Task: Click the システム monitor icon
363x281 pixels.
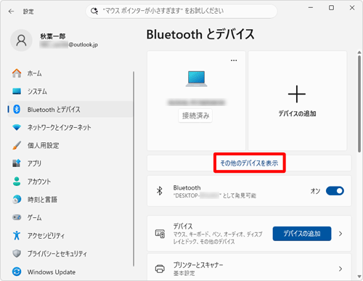Action: (17, 91)
